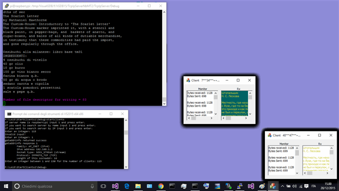Click VS2015 prompt scrollbar down arrow
The height and width of the screenshot is (191, 339).
tap(126, 167)
